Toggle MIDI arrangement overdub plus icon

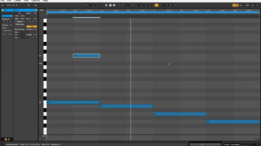point(119,5)
